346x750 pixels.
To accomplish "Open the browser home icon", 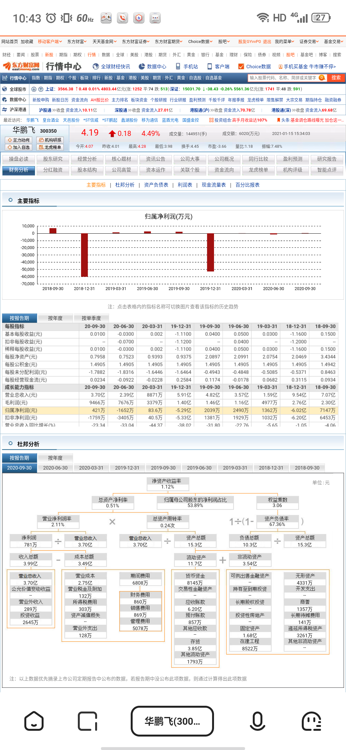I will click(34, 721).
